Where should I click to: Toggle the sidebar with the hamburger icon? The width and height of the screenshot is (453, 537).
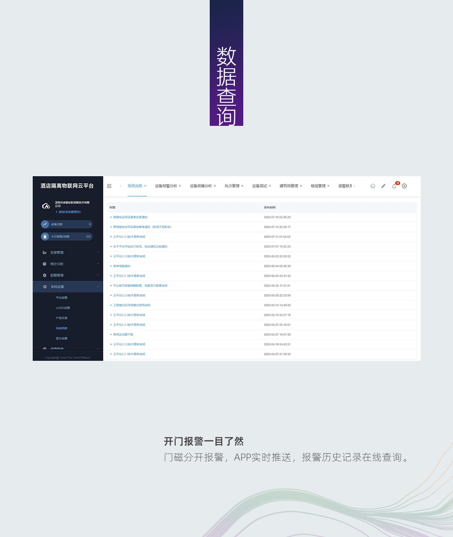[x=109, y=186]
